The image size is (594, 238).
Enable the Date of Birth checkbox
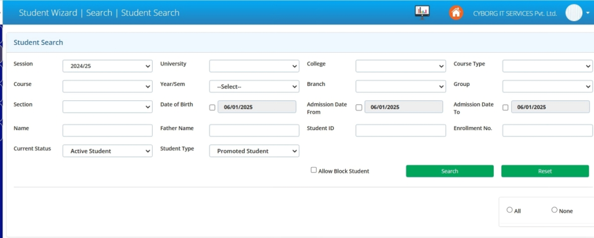[x=212, y=107]
